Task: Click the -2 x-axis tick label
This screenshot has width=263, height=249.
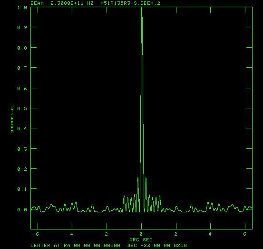Action: pos(105,234)
